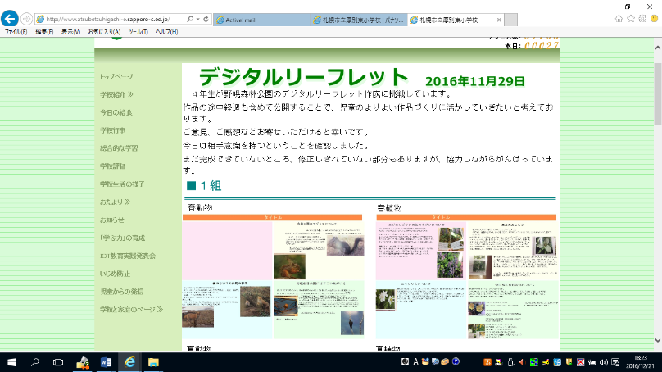Open 総合的な学習 sidebar link
The image size is (662, 372).
point(119,148)
